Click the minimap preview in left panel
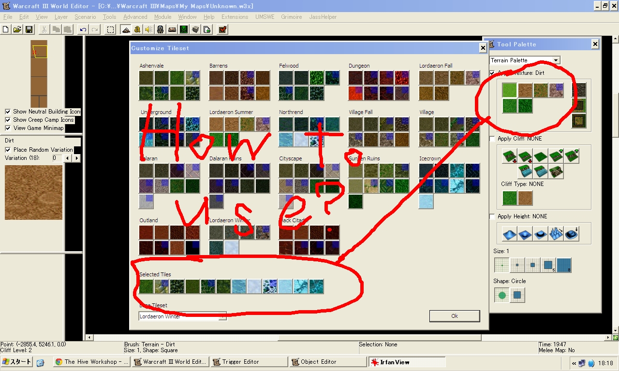 [x=39, y=73]
